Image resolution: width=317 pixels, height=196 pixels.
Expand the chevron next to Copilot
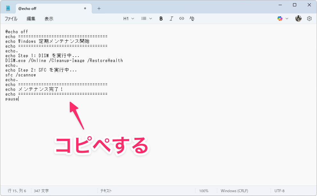(287, 19)
